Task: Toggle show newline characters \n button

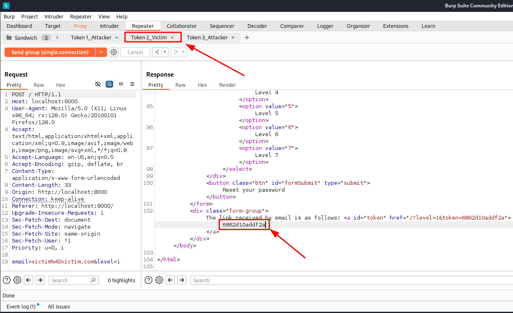Action: coord(121,84)
